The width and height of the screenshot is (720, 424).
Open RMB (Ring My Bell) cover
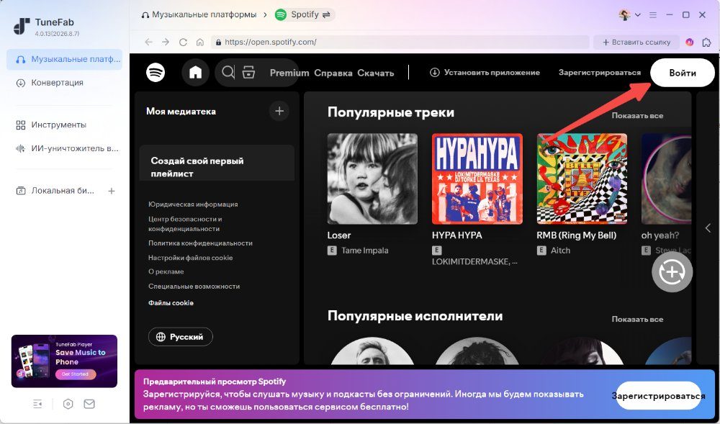[x=582, y=179]
